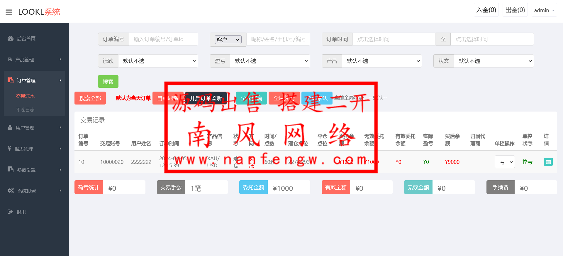The height and width of the screenshot is (256, 563).
Task: Enable 全局控亏 global loss mode
Action: 284,98
